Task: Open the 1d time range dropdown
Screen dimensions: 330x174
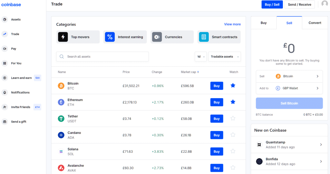Action: pos(201,57)
